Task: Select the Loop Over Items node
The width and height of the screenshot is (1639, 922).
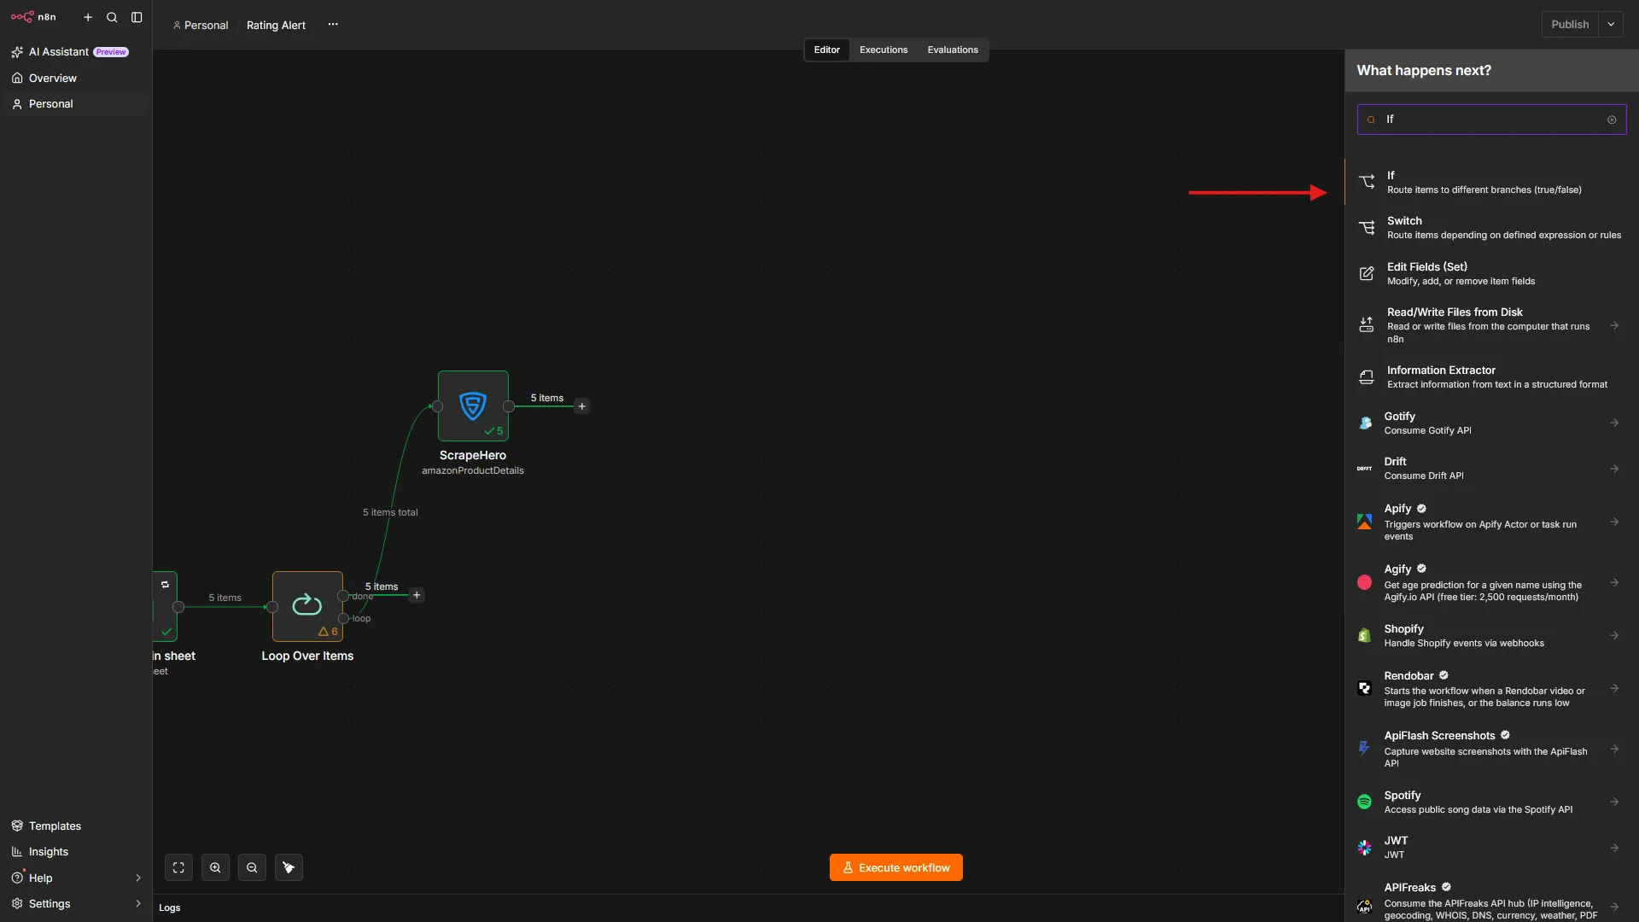Action: tap(307, 606)
